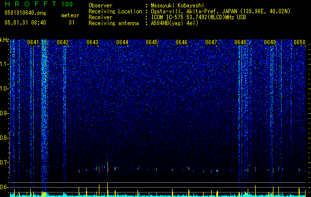The height and width of the screenshot is (197, 311).
Task: Click the Receiving antenna label
Action: (x=114, y=23)
